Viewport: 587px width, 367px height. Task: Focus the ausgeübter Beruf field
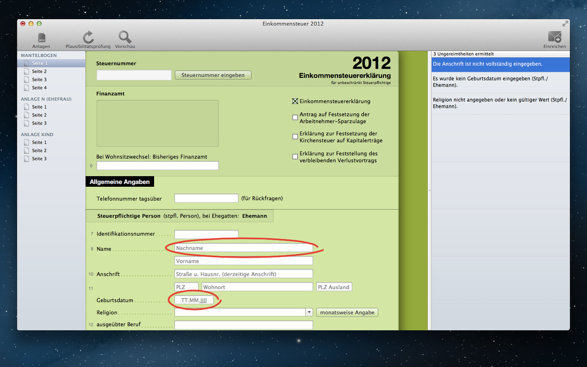pyautogui.click(x=244, y=325)
